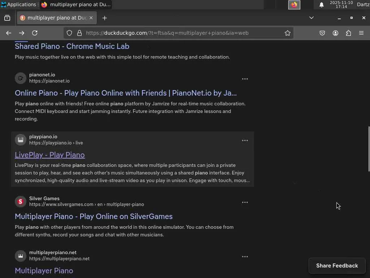Open Shared Piano - Chrome Music Lab link

(72, 46)
